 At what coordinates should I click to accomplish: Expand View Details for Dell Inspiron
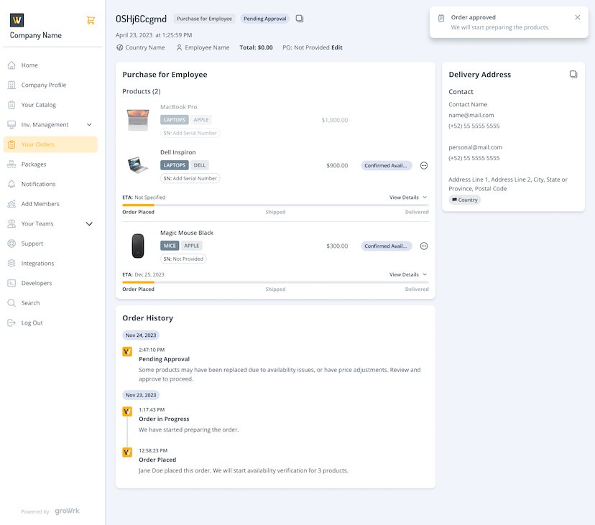[x=407, y=197]
